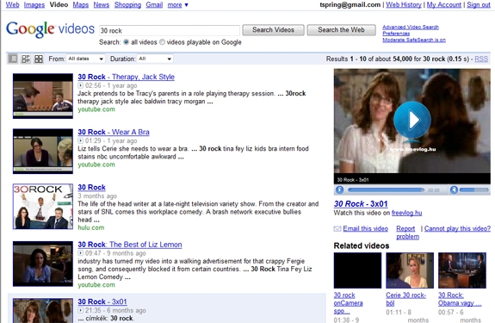Open Advanced Video Search link
Screen dimensions: 495x323
coord(411,28)
